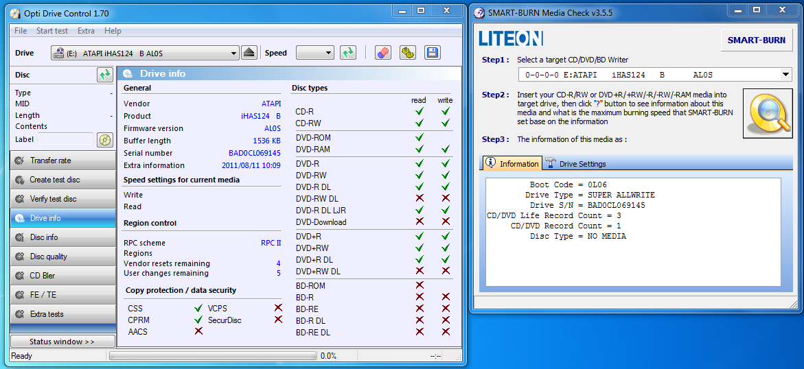Screen dimensions: 804x369
Task: Refresh speed list with green arrows icon
Action: point(348,53)
